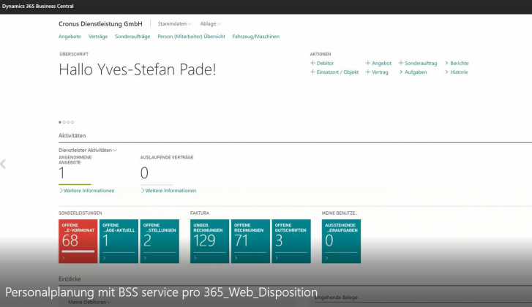Select the first headline carousel dot

60,122
